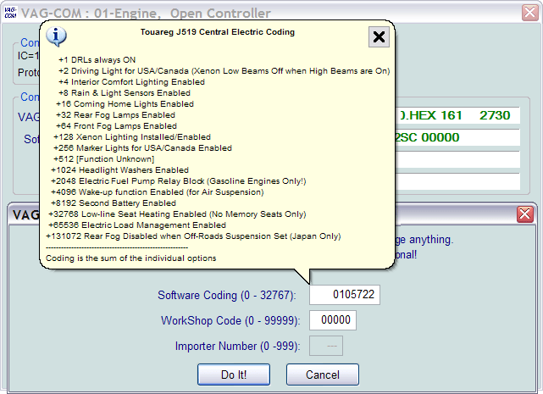
Task: Click the 'HEX 161 2730' component field
Action: coord(457,115)
